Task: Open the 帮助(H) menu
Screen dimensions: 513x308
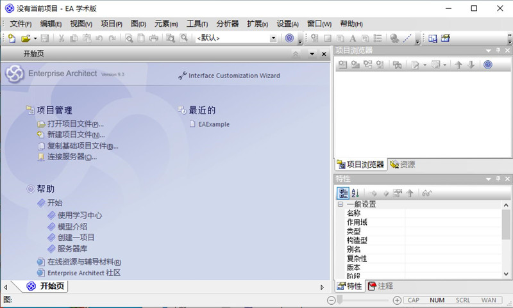Action: click(351, 24)
